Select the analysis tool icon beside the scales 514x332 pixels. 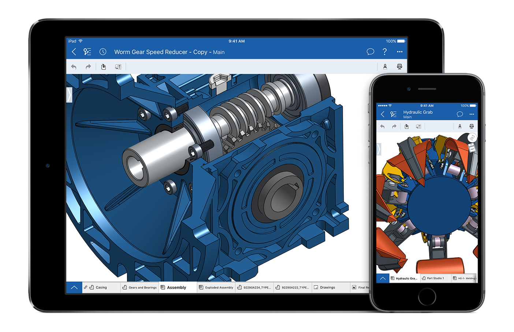point(385,66)
